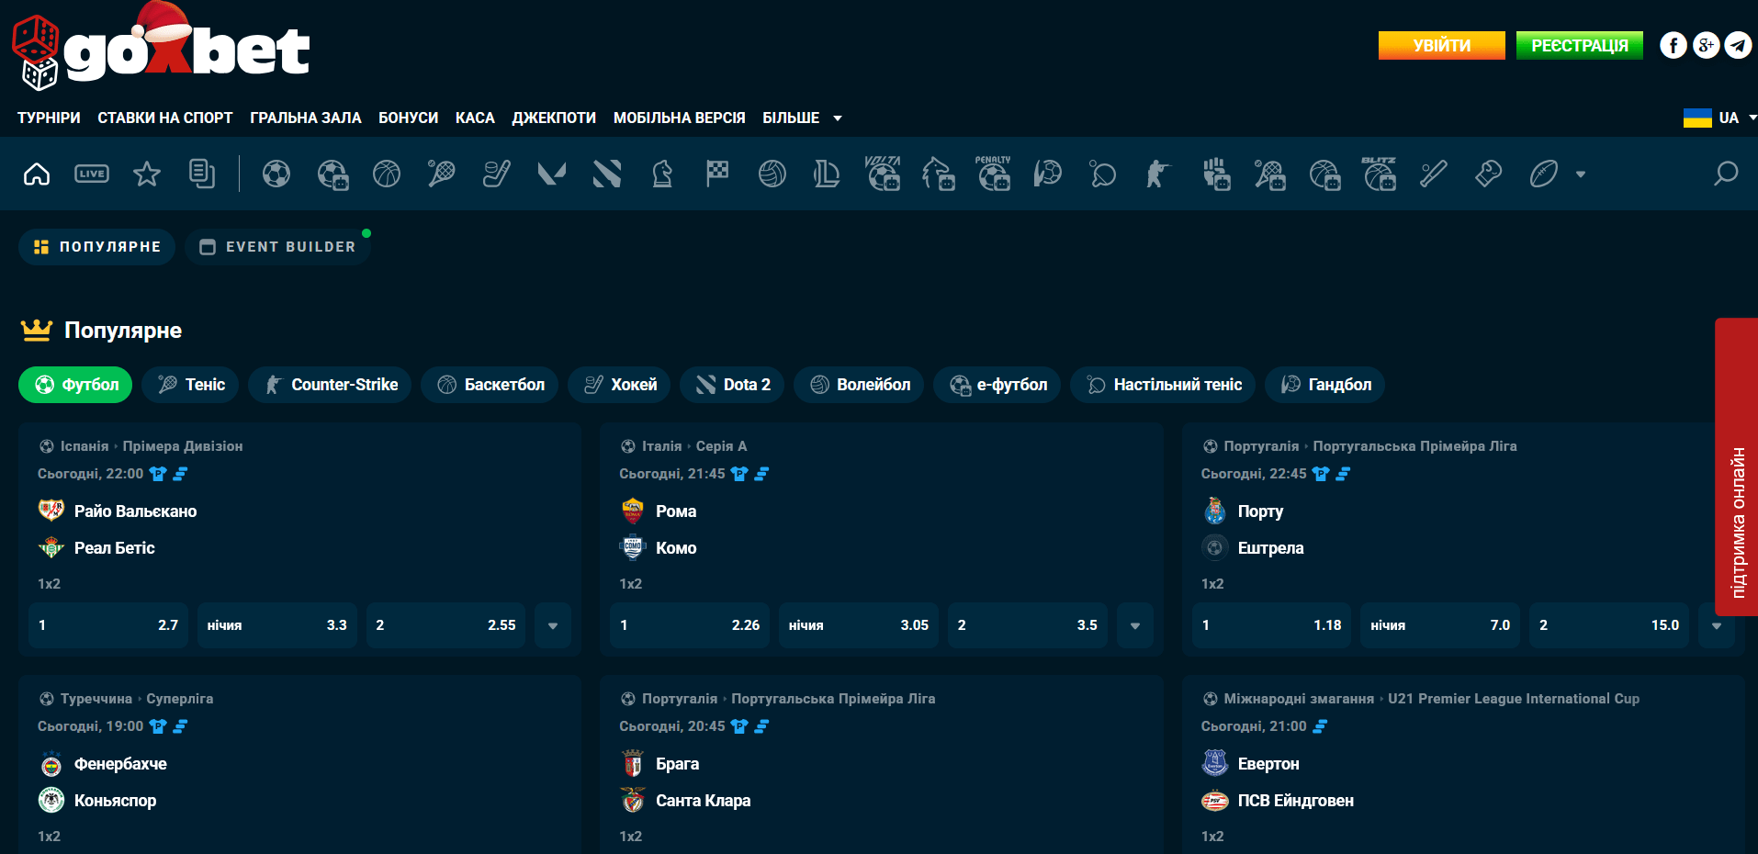Screen dimensions: 1758x854
Task: Click the УВІЙТИ button
Action: (1440, 45)
